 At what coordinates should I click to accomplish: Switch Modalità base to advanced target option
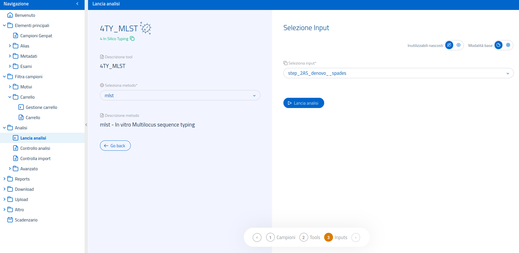508,45
